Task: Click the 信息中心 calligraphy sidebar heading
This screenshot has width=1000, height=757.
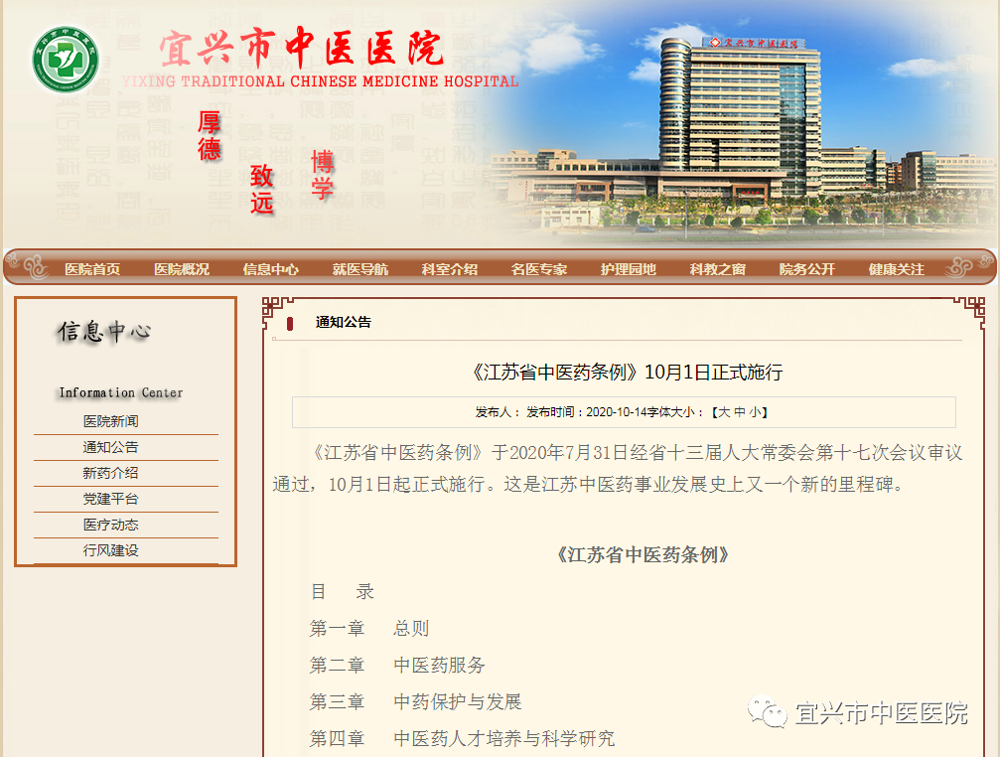Action: [x=104, y=332]
